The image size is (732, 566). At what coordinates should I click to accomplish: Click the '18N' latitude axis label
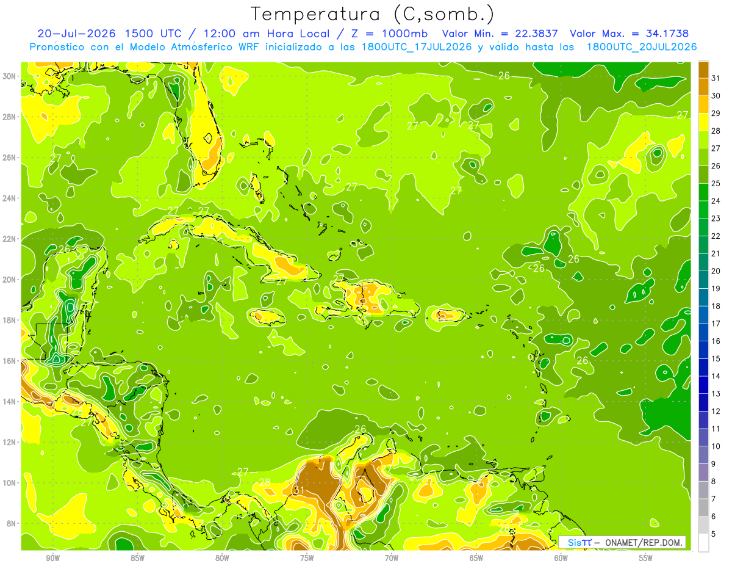click(10, 320)
